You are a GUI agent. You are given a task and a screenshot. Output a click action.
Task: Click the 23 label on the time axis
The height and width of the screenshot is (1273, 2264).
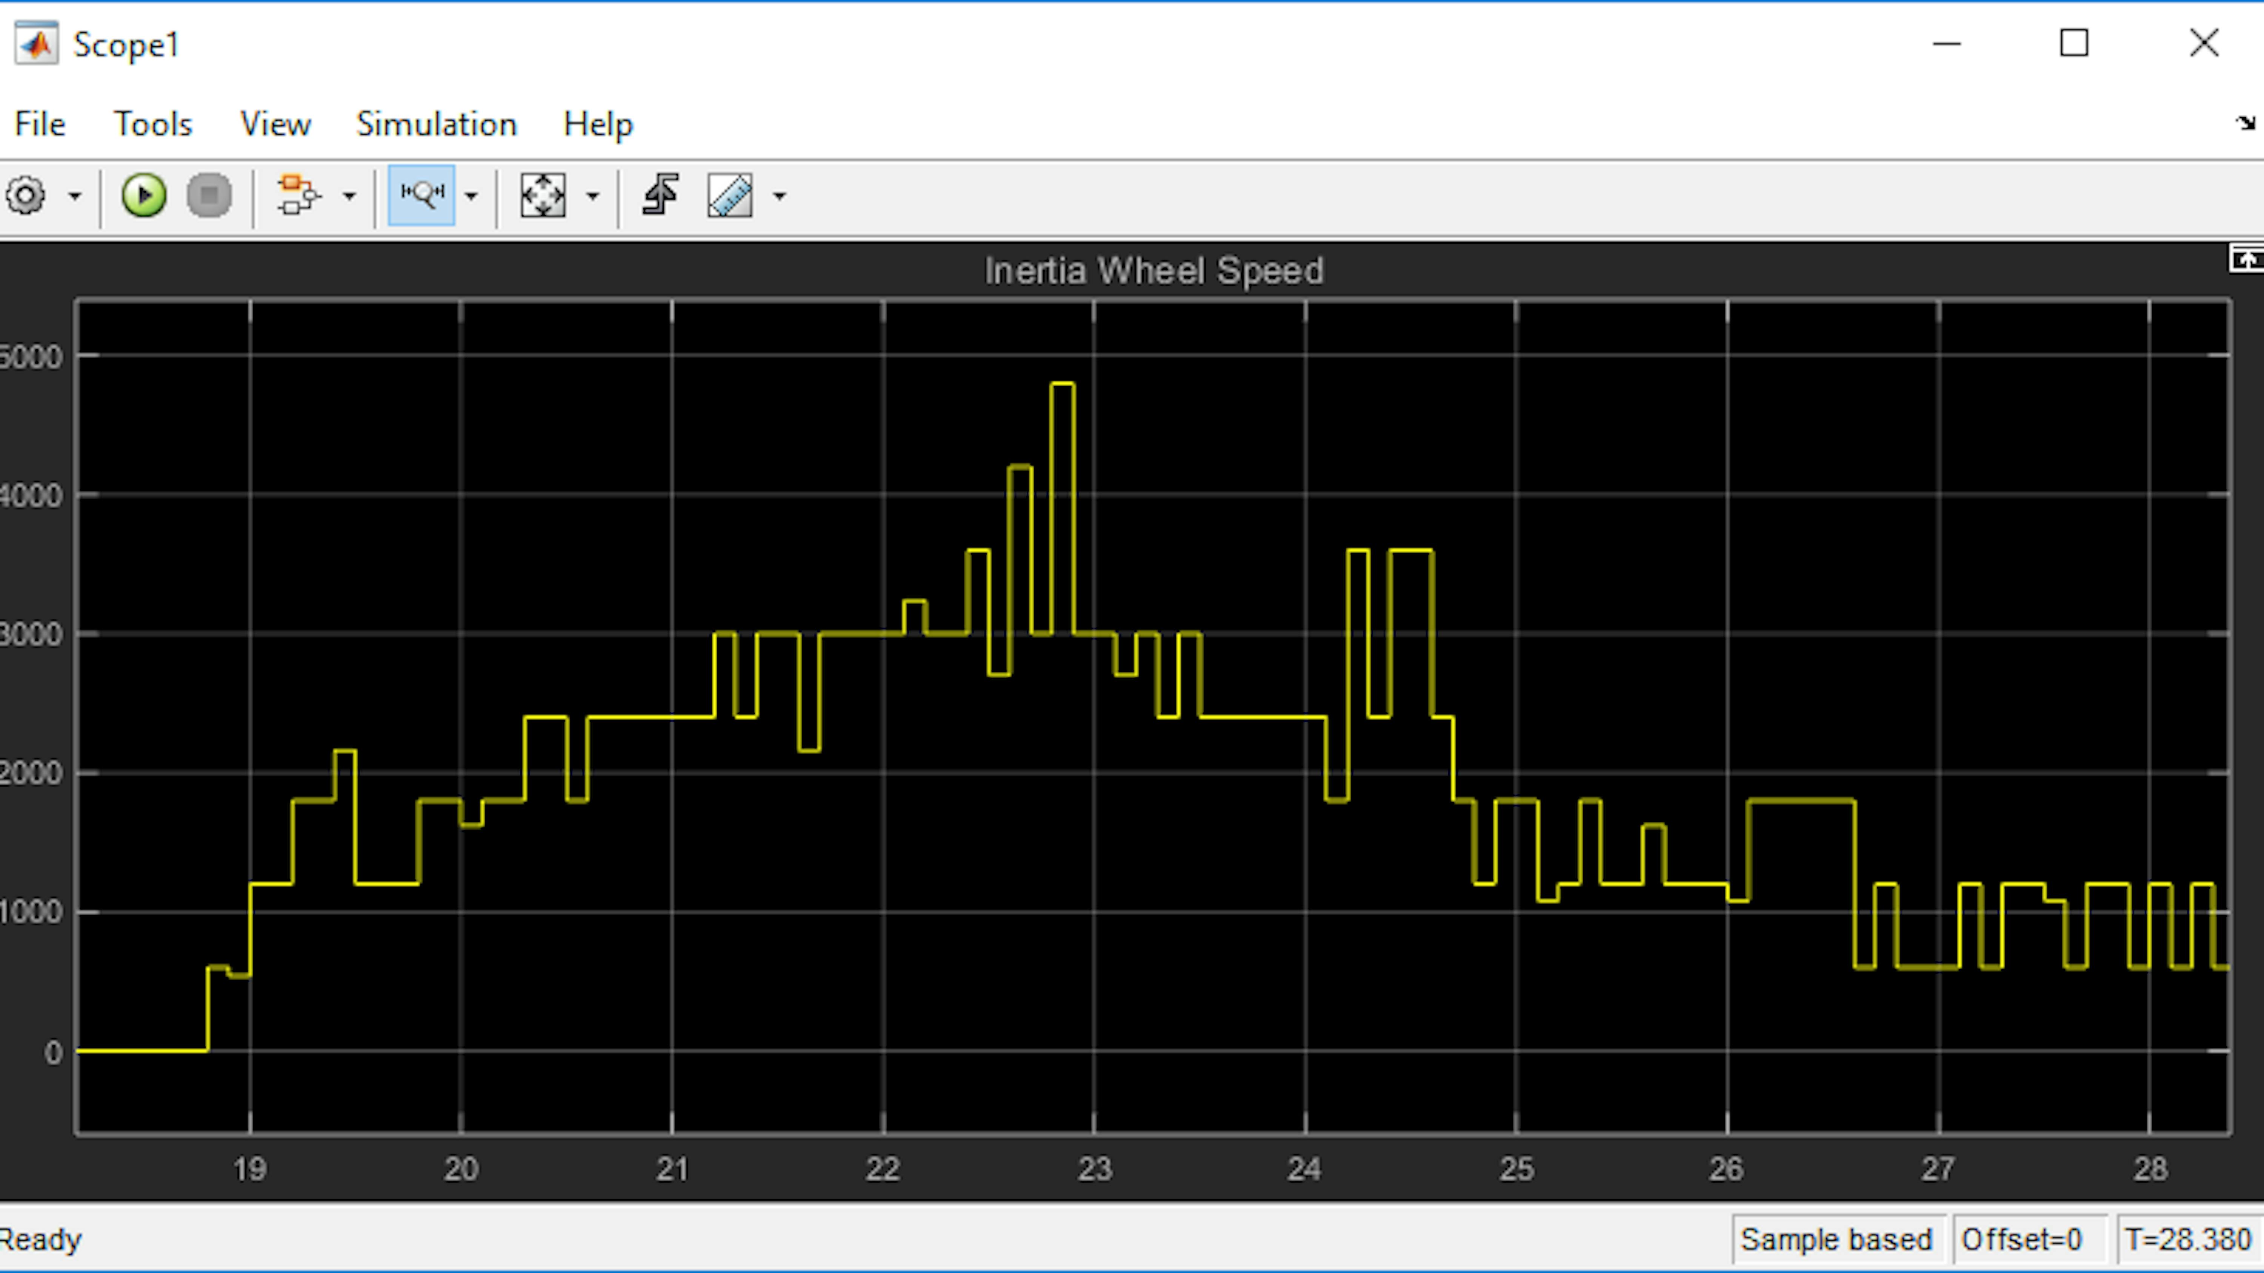[x=1095, y=1169]
